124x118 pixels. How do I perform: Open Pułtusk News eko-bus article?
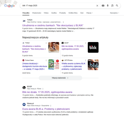pos(35,66)
